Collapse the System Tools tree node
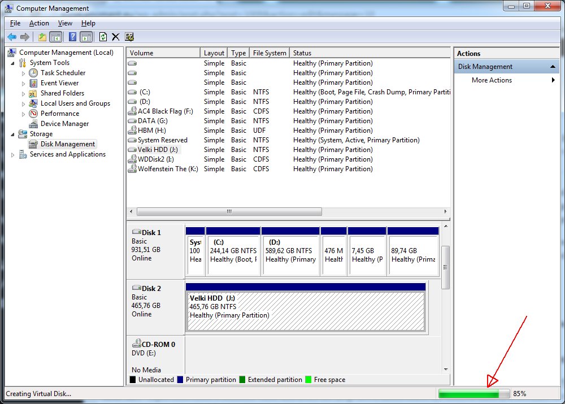This screenshot has height=404, width=565. click(13, 63)
